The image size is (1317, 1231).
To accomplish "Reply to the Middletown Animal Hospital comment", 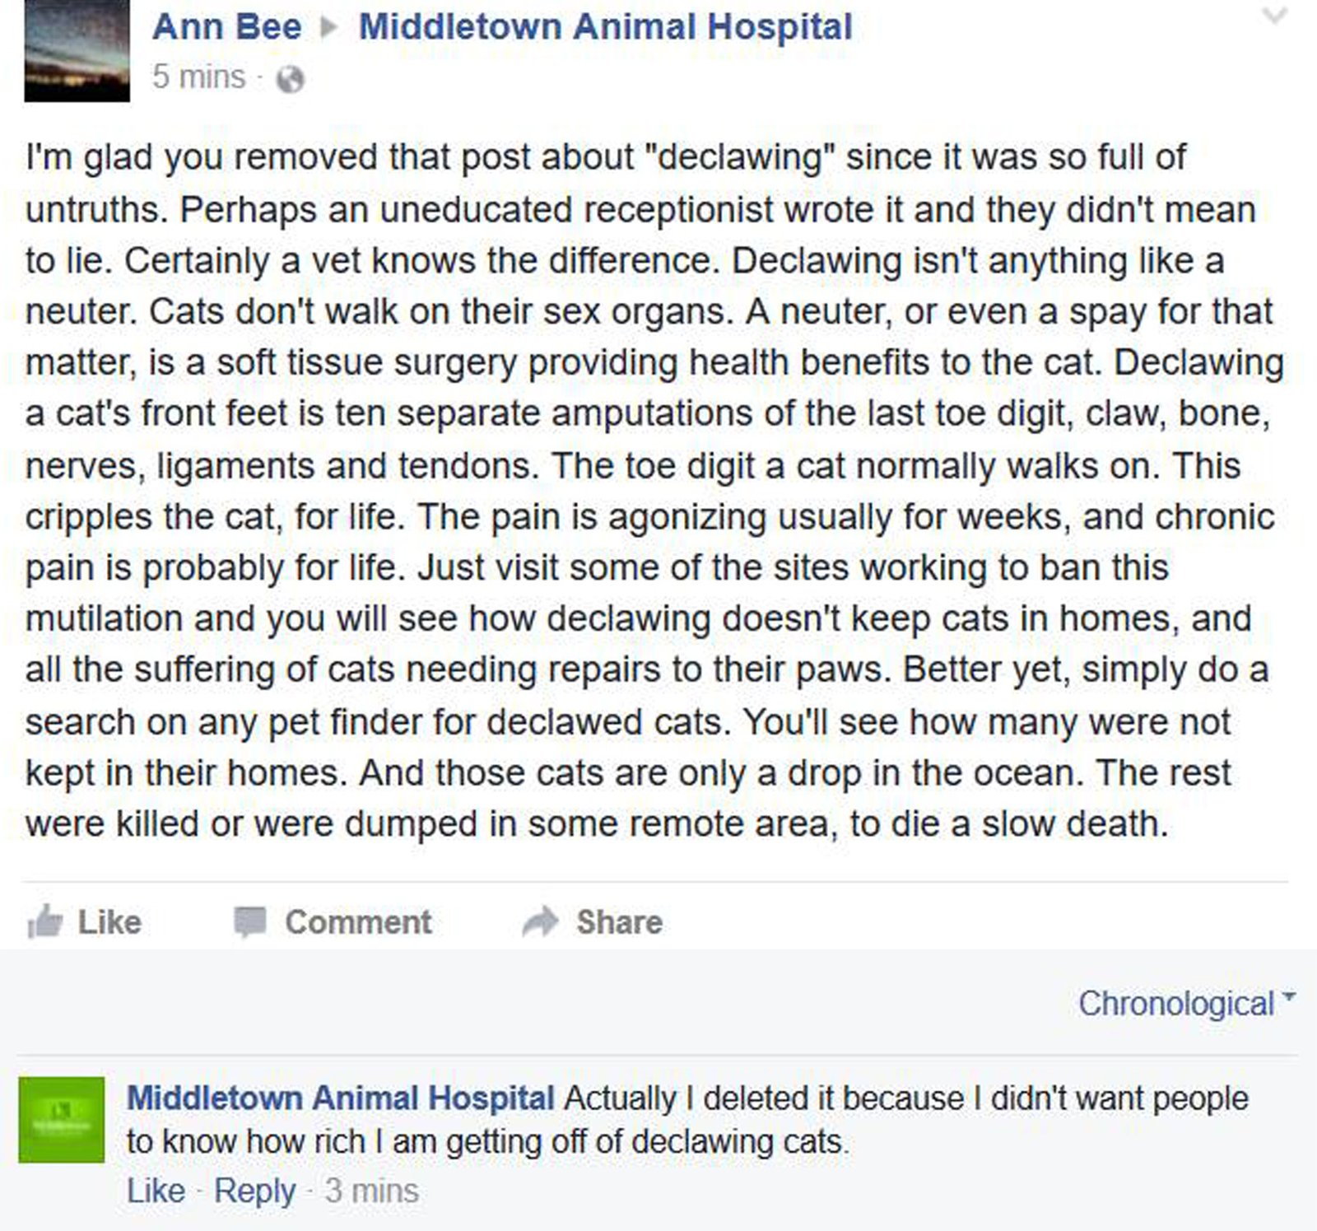I will tap(254, 1191).
